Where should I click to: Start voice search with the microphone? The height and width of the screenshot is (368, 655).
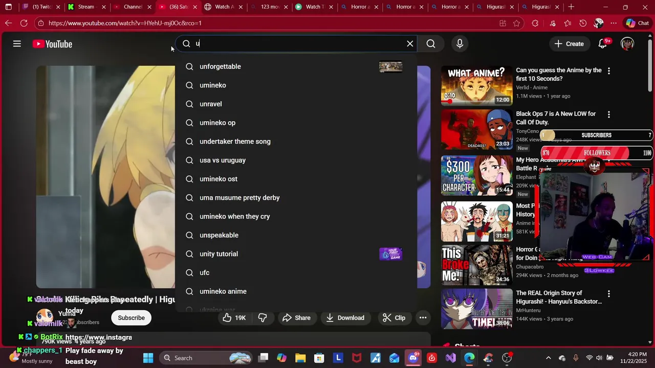tap(460, 44)
